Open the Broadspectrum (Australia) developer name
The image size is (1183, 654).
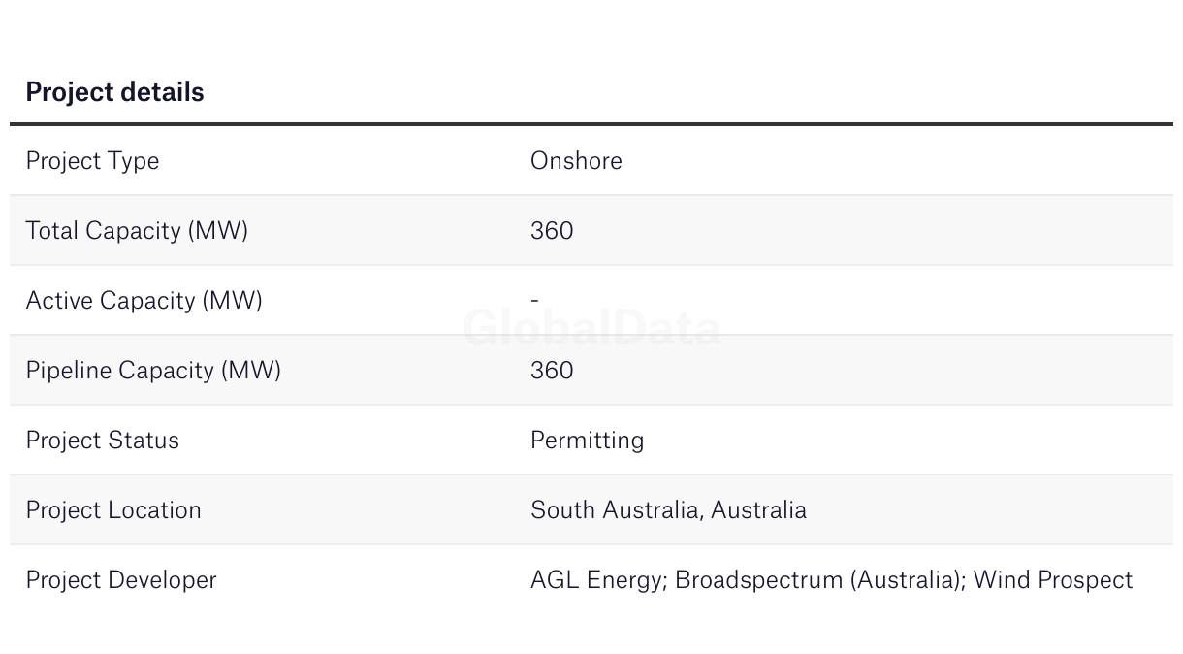pyautogui.click(x=817, y=580)
